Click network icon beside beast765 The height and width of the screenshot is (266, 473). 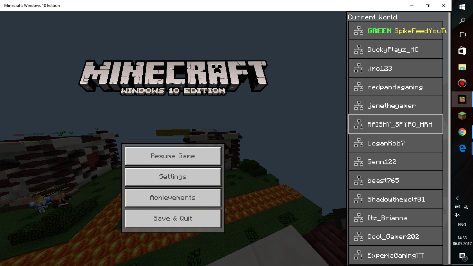(x=359, y=180)
